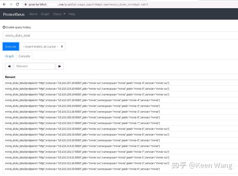This screenshot has width=238, height=176.
Task: Select row 10.233.112.26 with job minio-svc
Action: pos(121,163)
